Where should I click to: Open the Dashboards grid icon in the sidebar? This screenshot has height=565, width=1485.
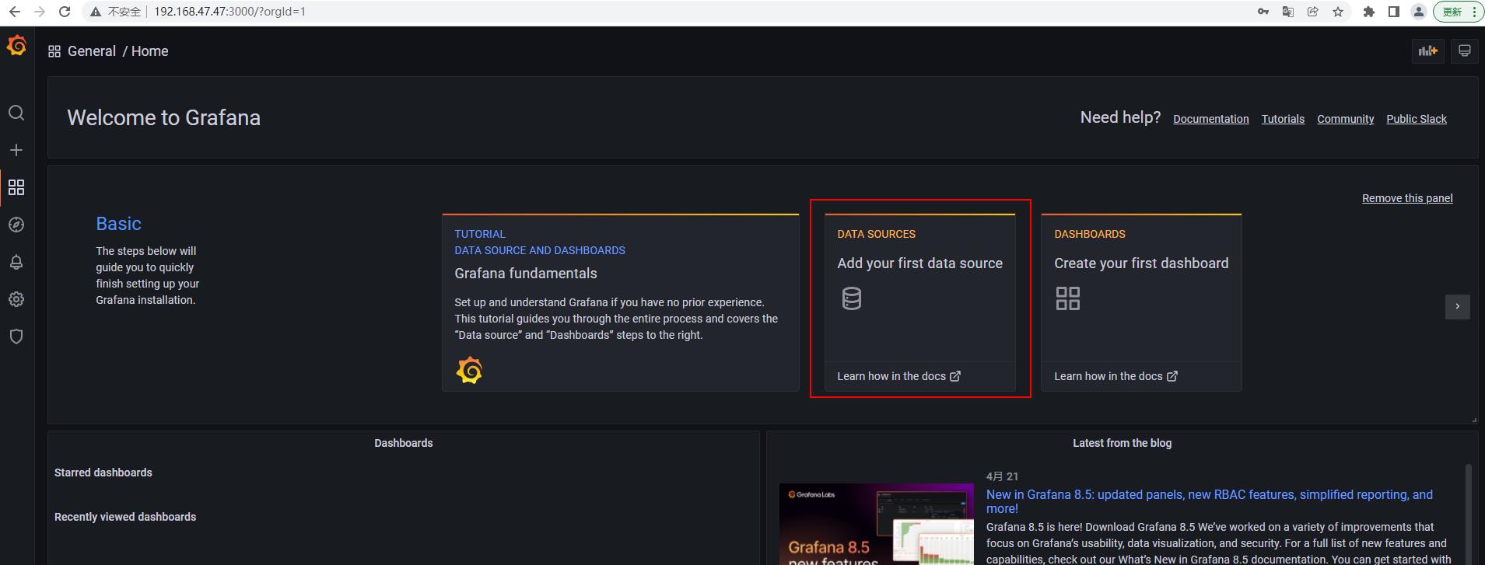coord(16,187)
